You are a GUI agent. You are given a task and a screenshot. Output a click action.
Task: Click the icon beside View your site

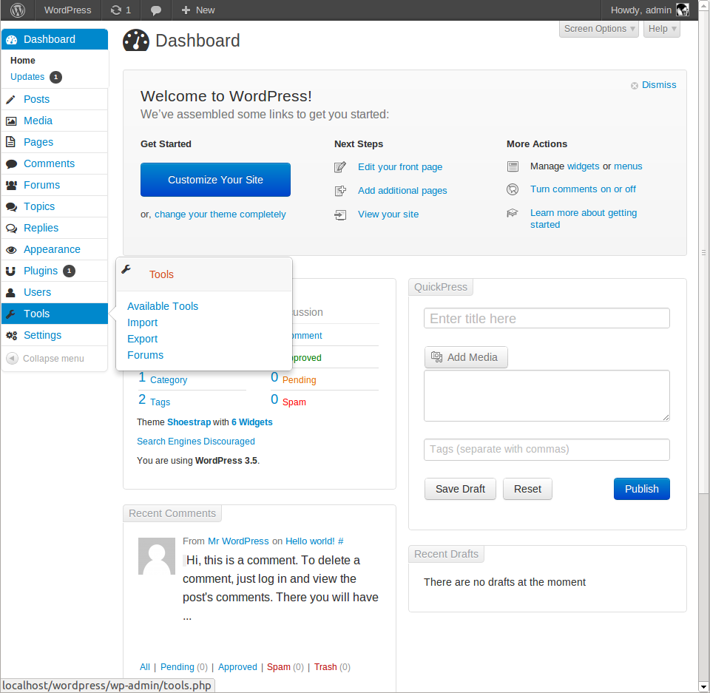(x=340, y=214)
